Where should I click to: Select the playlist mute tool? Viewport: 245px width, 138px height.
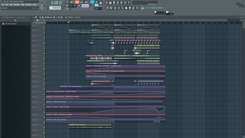coord(48,17)
